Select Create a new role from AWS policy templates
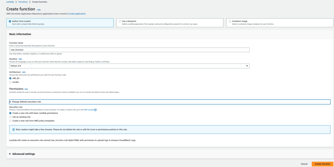This screenshot has width=334, height=167. (10, 121)
